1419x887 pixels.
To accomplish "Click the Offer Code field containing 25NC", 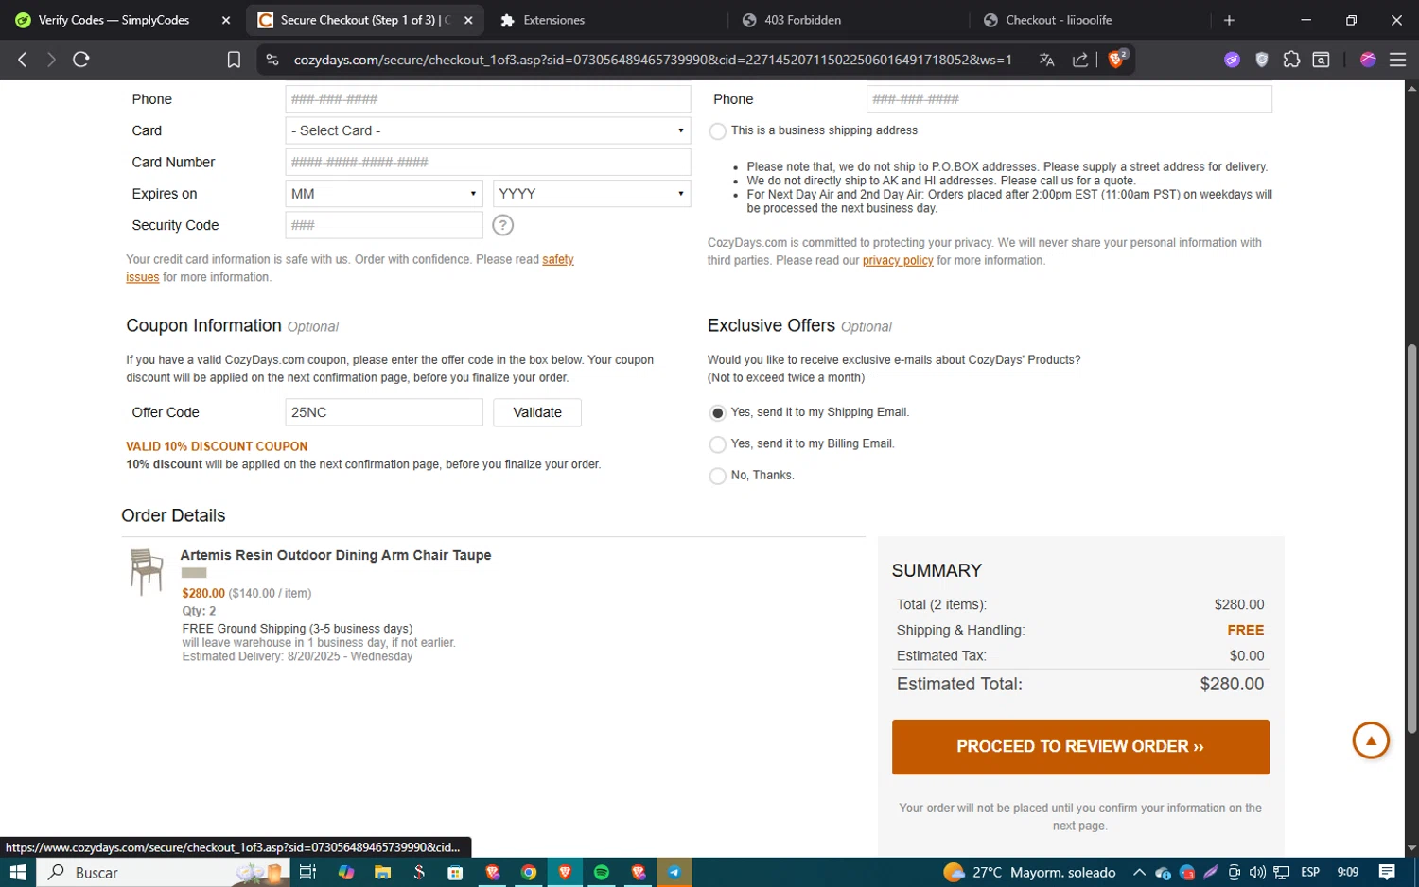I will [384, 412].
